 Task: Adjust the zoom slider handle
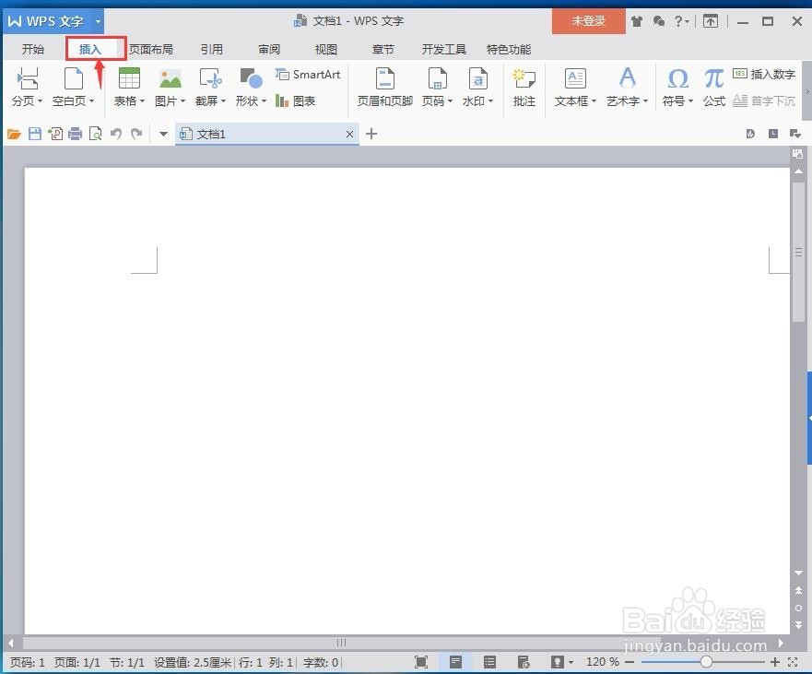click(x=706, y=662)
